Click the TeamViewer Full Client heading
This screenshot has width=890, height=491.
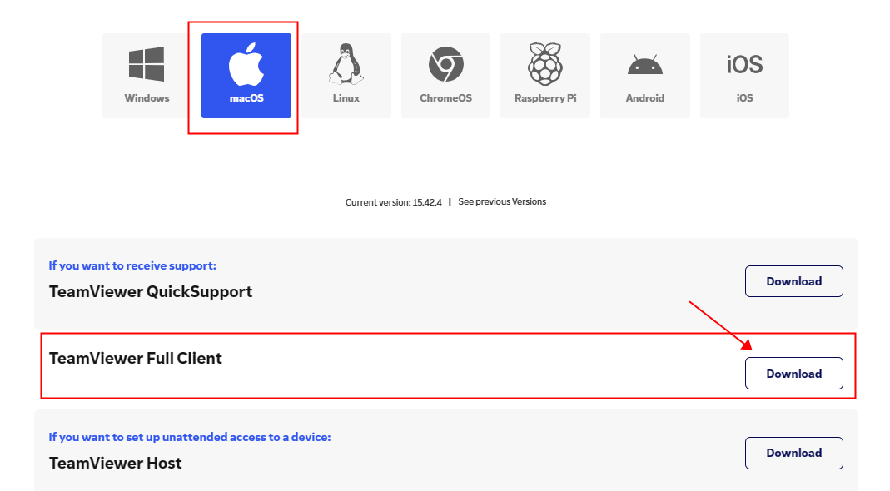coord(135,358)
